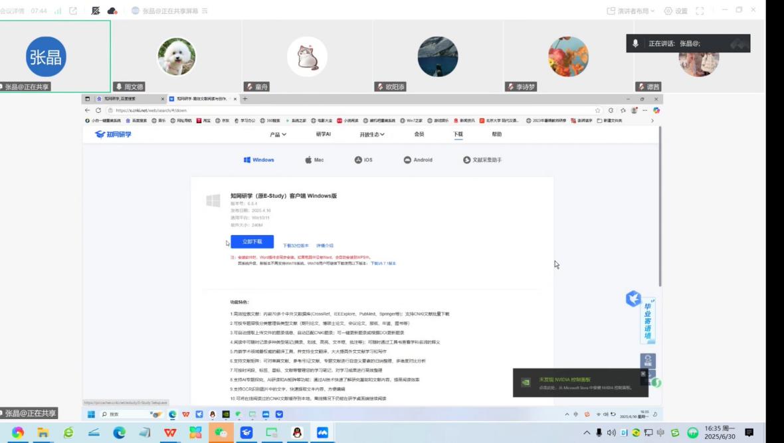Click the 知网研学 logo on the webpage
784x443 pixels.
tap(113, 134)
